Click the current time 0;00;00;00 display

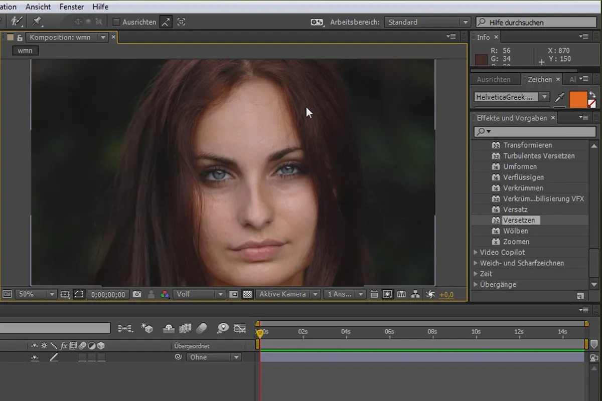tap(108, 294)
